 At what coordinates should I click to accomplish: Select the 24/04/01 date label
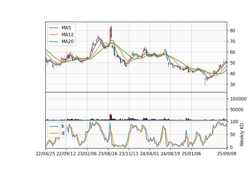[149, 154]
